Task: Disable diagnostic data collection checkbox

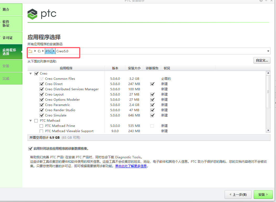Action: (30, 149)
